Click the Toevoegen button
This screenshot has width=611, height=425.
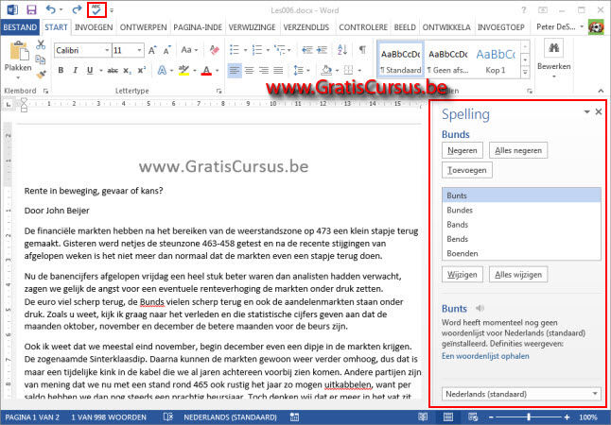coord(467,170)
